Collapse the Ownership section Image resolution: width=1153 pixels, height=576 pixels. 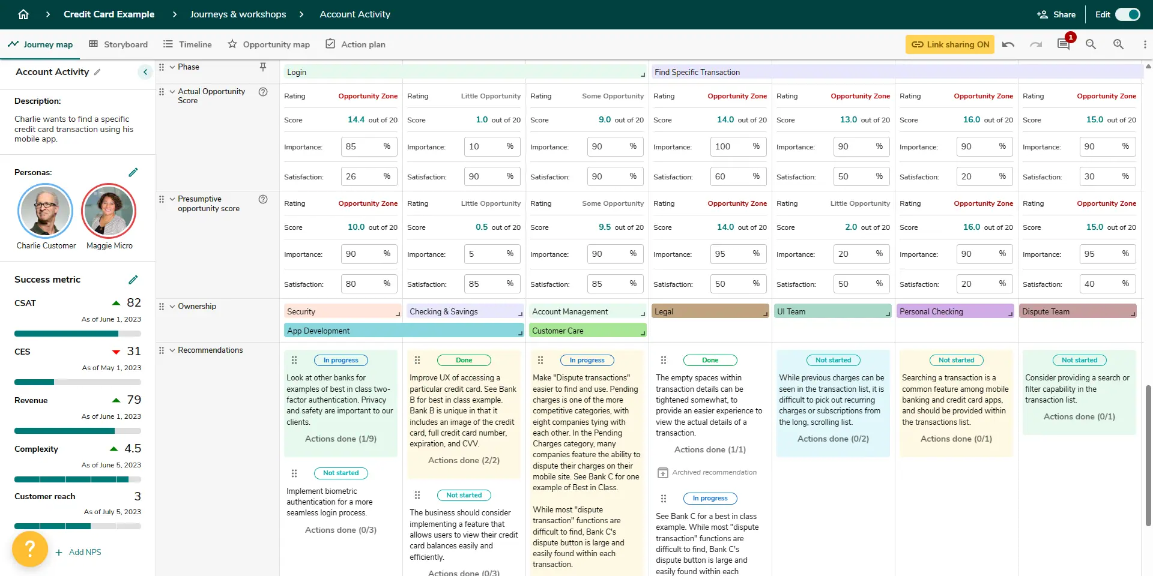(x=173, y=307)
